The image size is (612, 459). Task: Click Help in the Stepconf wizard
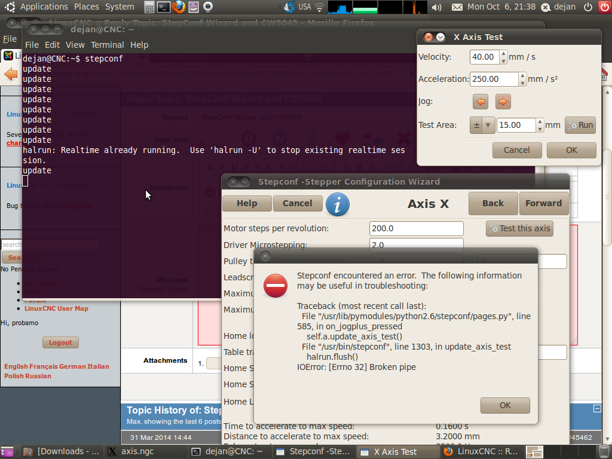(x=247, y=203)
